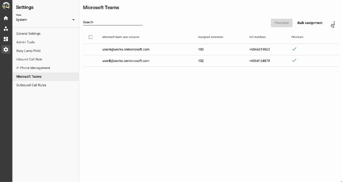Go to Home icon in sidebar
The width and height of the screenshot is (342, 182).
click(x=6, y=18)
